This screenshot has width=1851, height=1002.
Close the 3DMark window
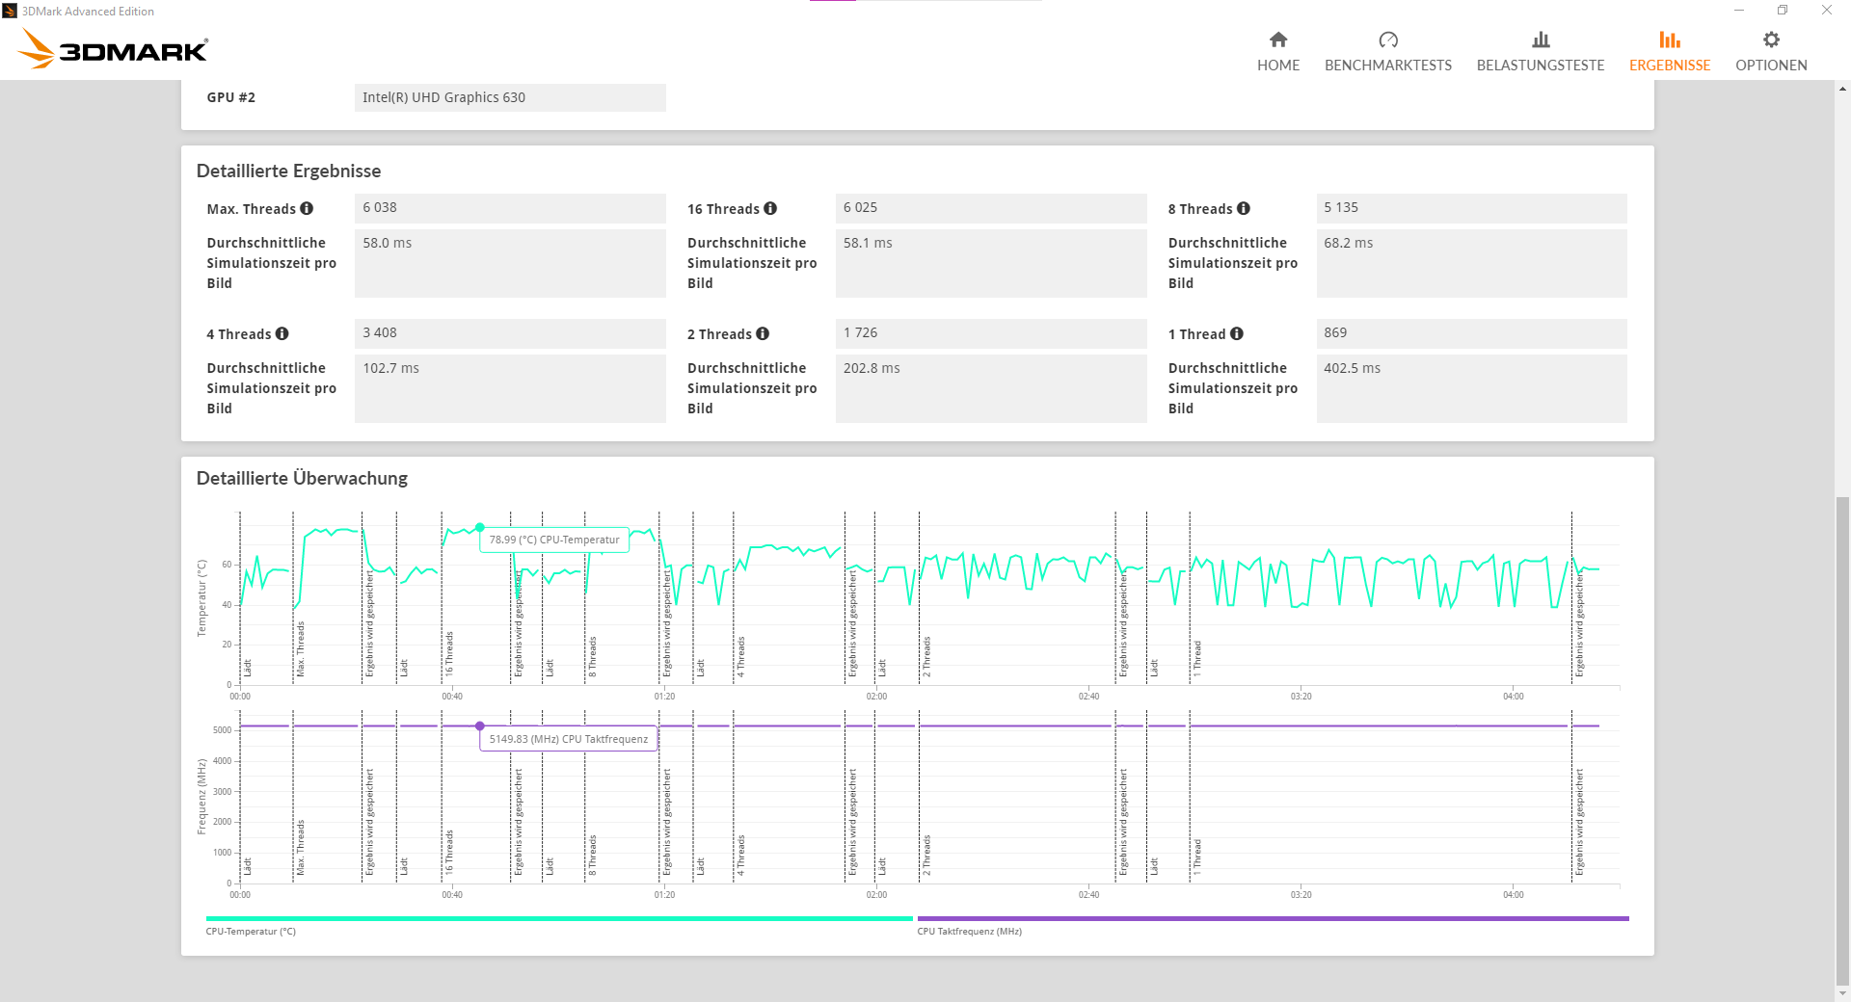coord(1827,11)
